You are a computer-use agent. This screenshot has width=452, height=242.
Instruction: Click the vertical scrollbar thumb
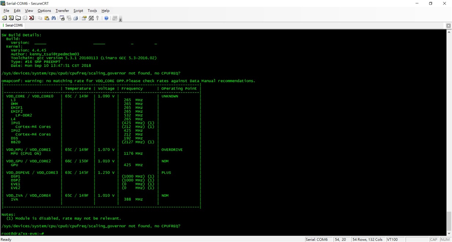point(449,220)
